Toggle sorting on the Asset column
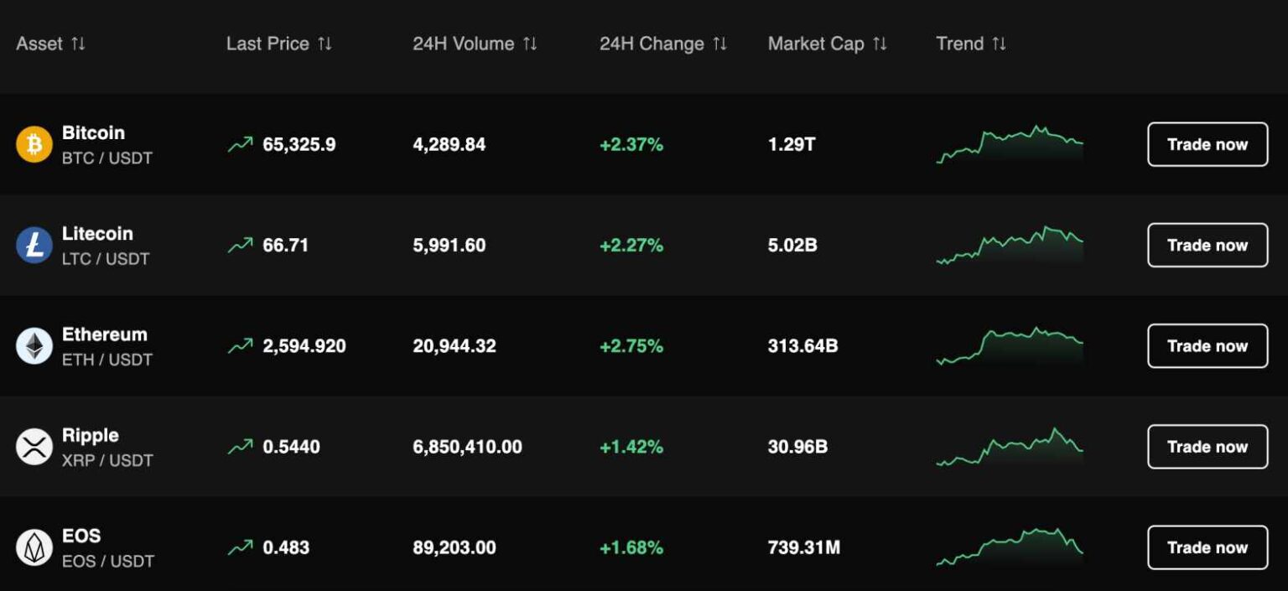 click(x=79, y=44)
